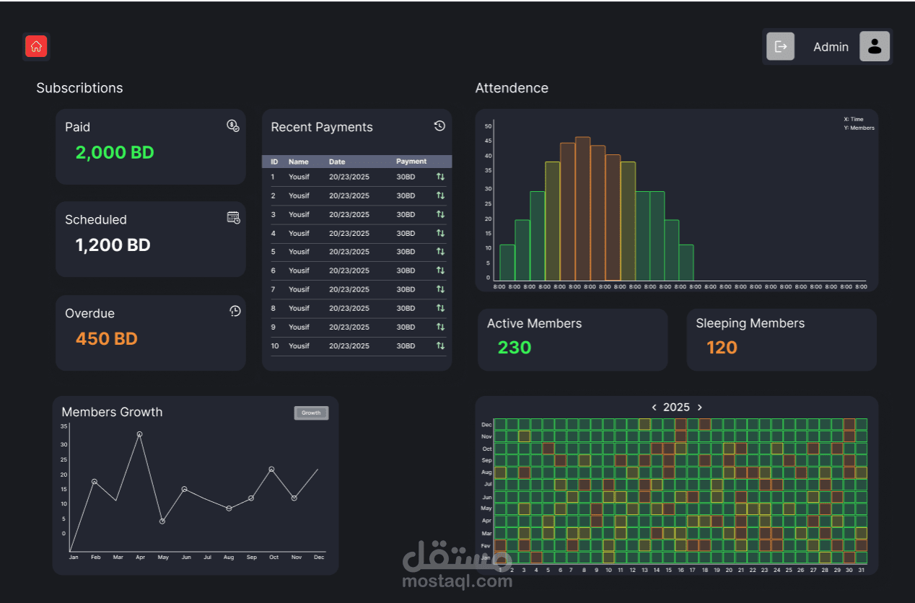The image size is (915, 603).
Task: Go to next year after 2025
Action: [x=699, y=408]
